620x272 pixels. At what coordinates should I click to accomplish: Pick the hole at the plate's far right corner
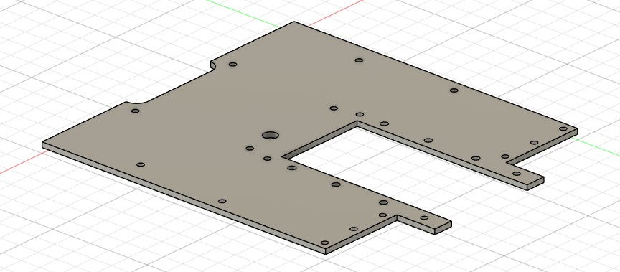(563, 128)
